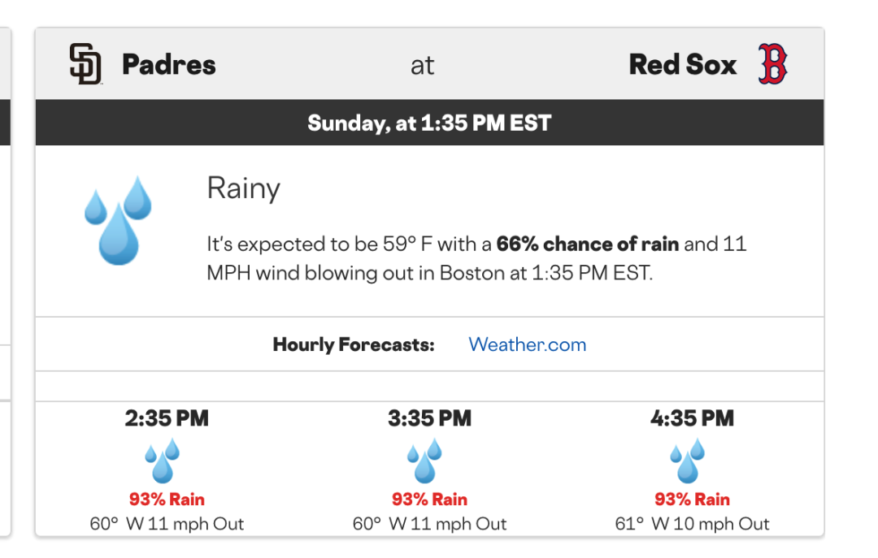This screenshot has width=878, height=558.
Task: Click the San Diego Padres logo icon
Action: click(x=85, y=64)
